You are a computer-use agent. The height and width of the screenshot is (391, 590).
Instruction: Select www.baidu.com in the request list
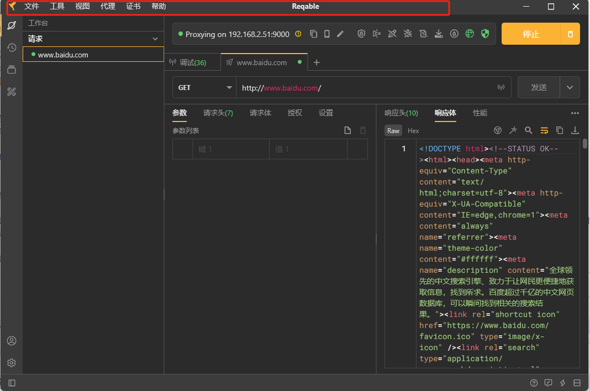[x=93, y=55]
